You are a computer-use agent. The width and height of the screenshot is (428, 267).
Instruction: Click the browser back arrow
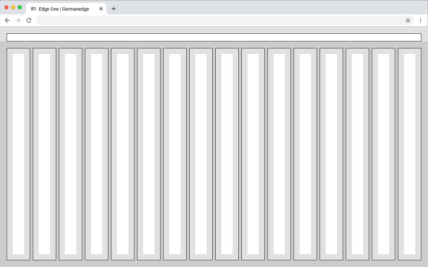pos(7,20)
